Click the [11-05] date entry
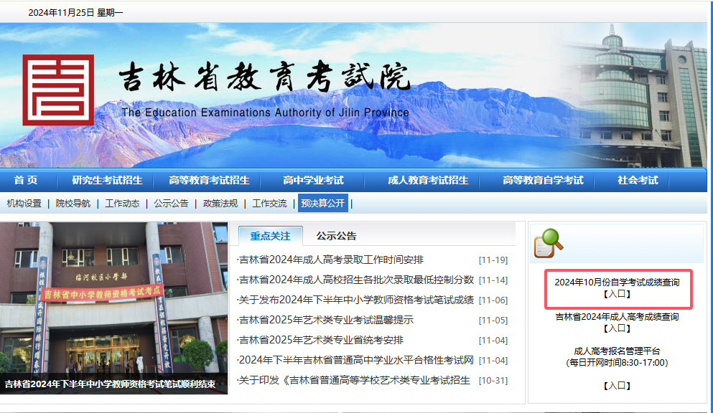Image resolution: width=713 pixels, height=413 pixels. [493, 320]
